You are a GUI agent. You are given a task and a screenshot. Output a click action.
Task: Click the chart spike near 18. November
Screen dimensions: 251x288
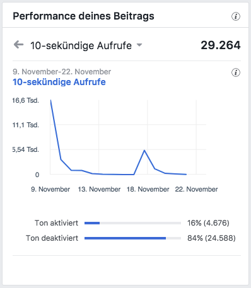click(144, 150)
